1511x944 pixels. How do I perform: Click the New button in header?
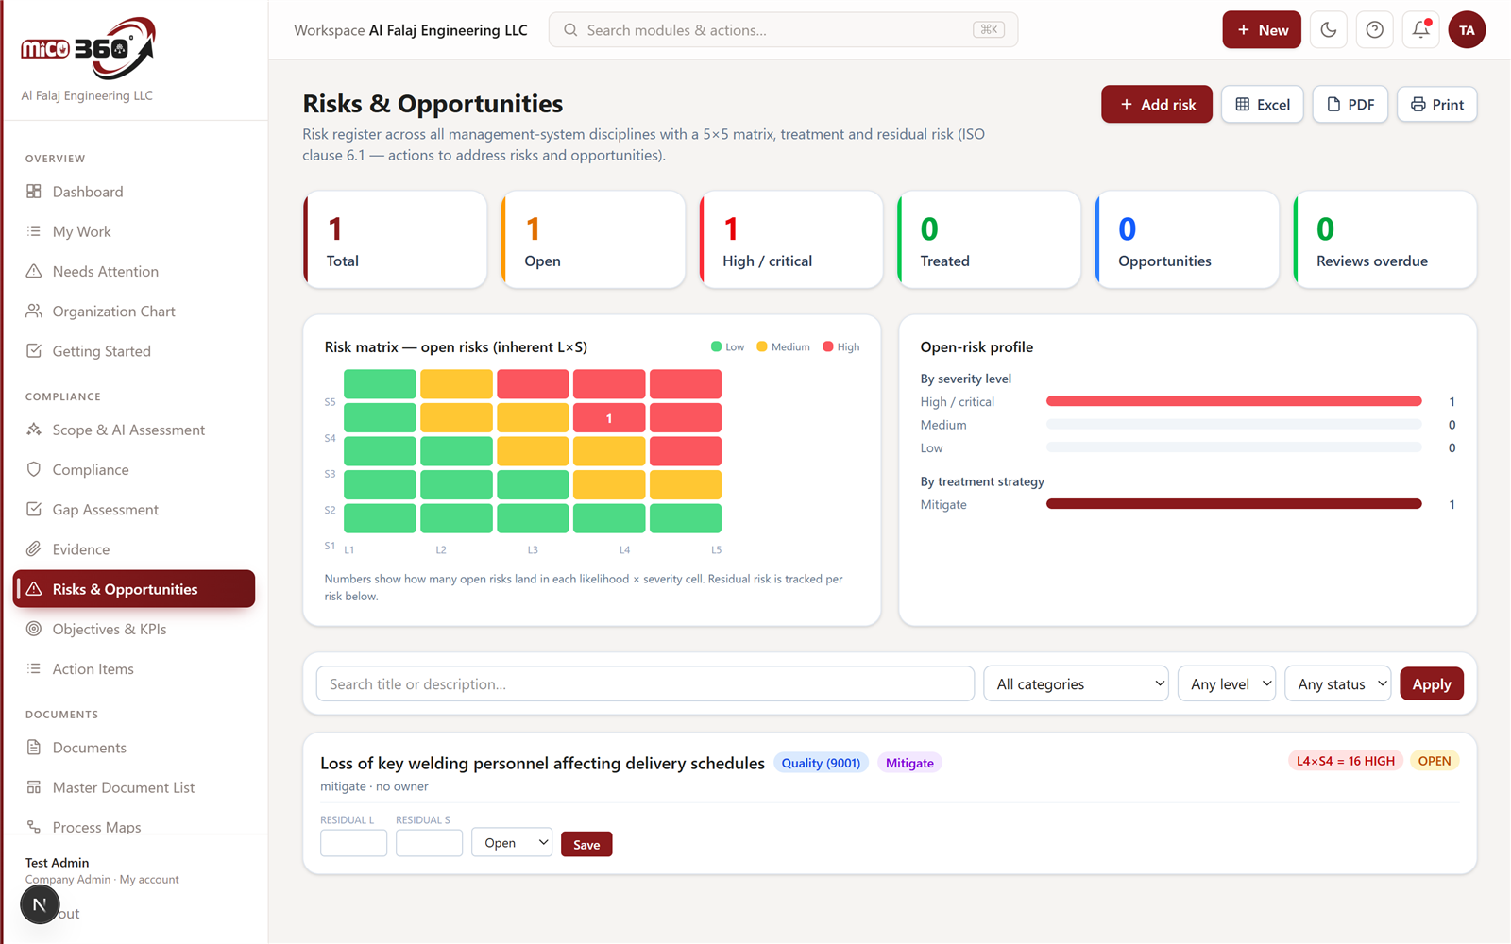click(1262, 30)
